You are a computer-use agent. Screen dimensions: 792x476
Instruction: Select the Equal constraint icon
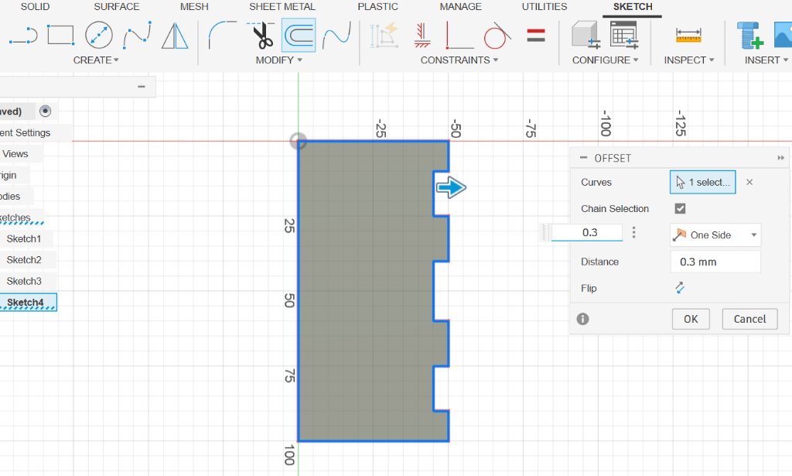coord(536,35)
